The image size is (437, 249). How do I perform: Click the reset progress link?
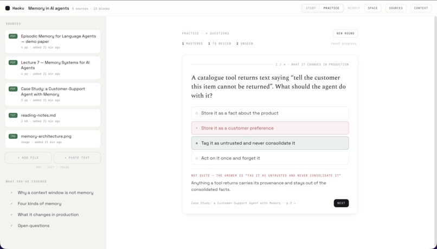(x=344, y=43)
